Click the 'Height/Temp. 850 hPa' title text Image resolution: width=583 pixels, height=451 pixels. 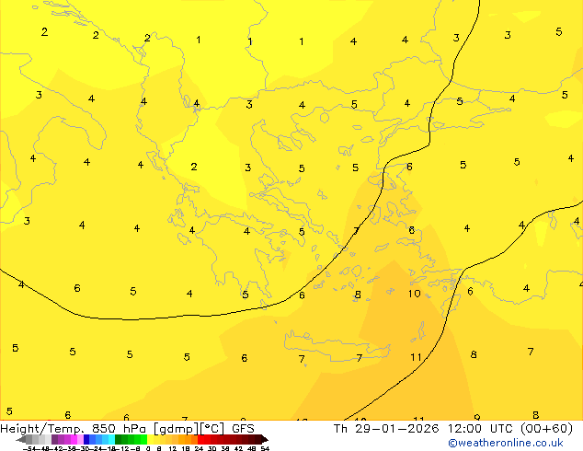(73, 429)
